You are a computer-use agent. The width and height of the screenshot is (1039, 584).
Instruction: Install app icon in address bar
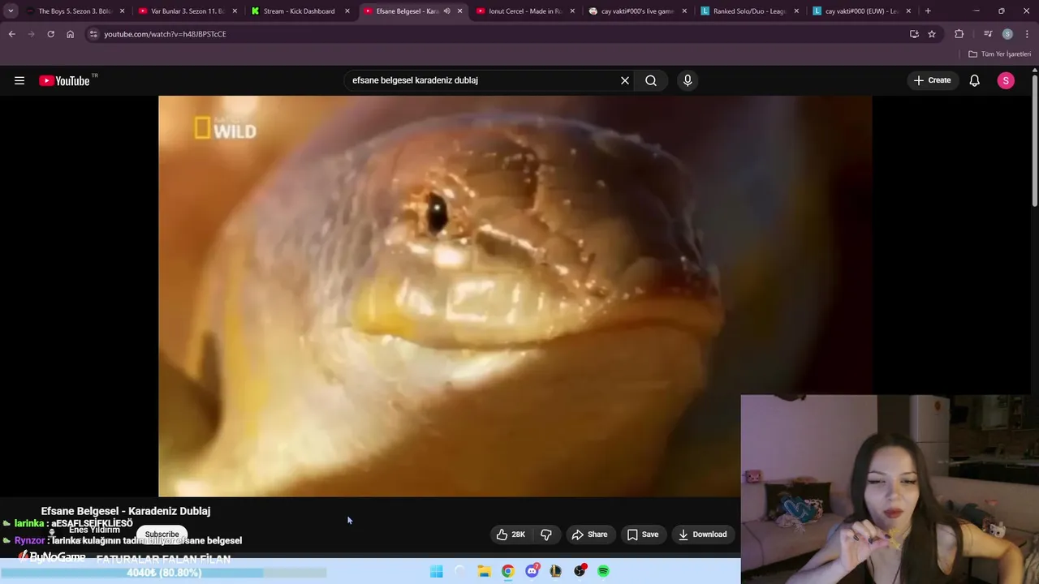(914, 34)
